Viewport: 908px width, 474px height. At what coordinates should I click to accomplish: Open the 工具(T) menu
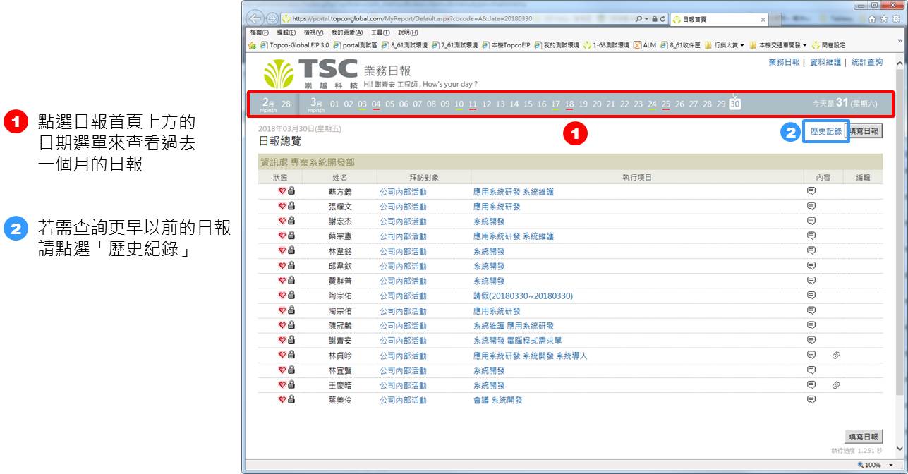pos(380,32)
